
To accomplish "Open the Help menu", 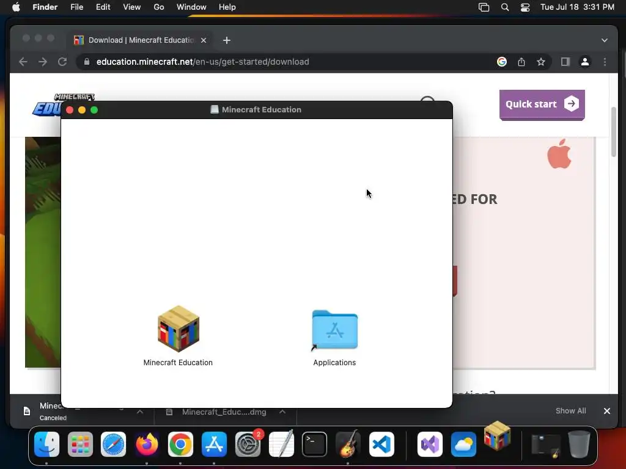I will (x=227, y=7).
